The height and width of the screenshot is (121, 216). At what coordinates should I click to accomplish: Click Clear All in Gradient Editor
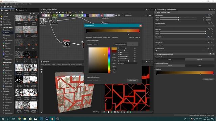[x=138, y=37]
